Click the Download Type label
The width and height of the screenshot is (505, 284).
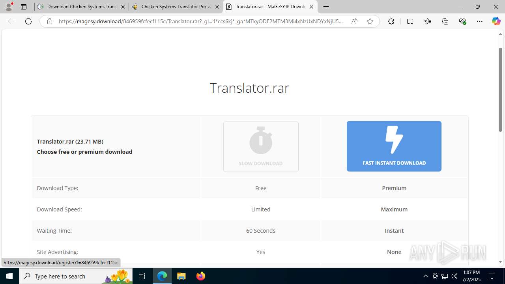click(x=58, y=188)
